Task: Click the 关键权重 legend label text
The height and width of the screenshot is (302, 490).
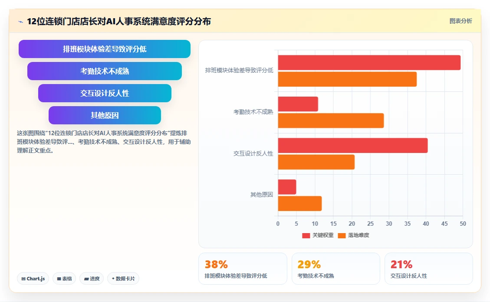Action: pyautogui.click(x=323, y=235)
